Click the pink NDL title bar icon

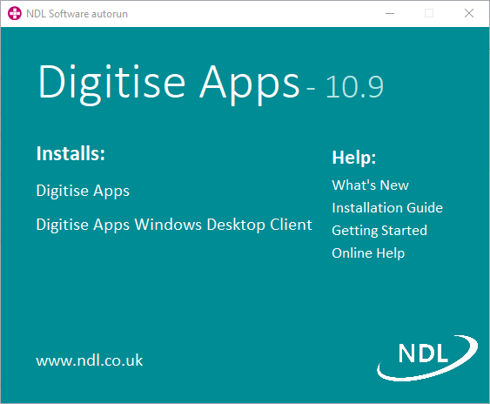[15, 13]
